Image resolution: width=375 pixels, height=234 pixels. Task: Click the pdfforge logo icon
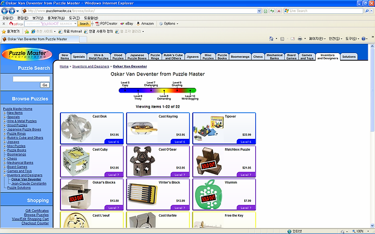pyautogui.click(x=16, y=23)
